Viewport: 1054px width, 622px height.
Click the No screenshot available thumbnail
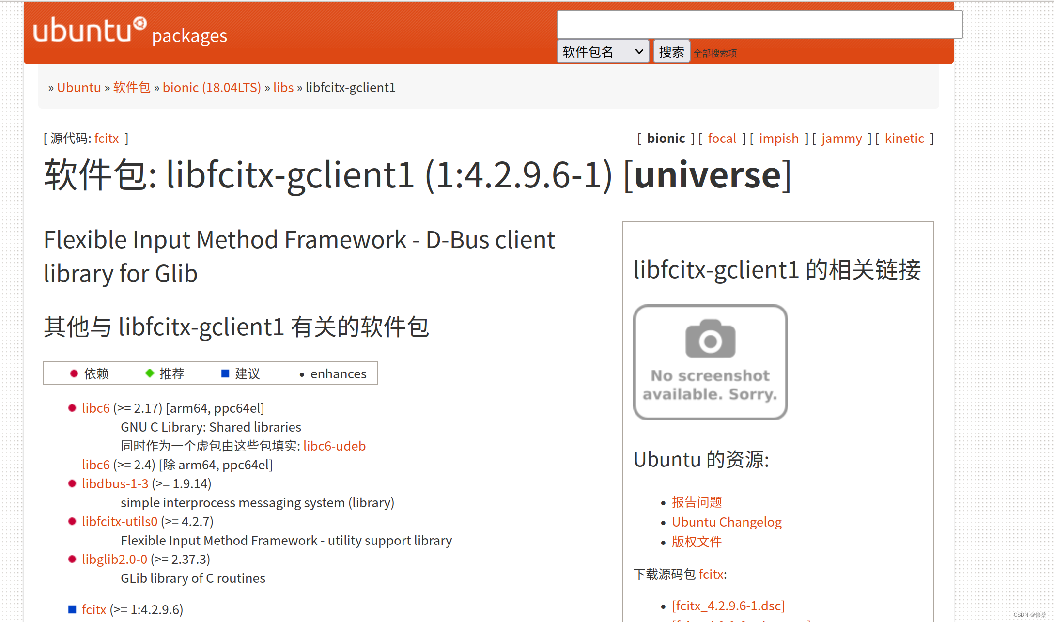(710, 362)
